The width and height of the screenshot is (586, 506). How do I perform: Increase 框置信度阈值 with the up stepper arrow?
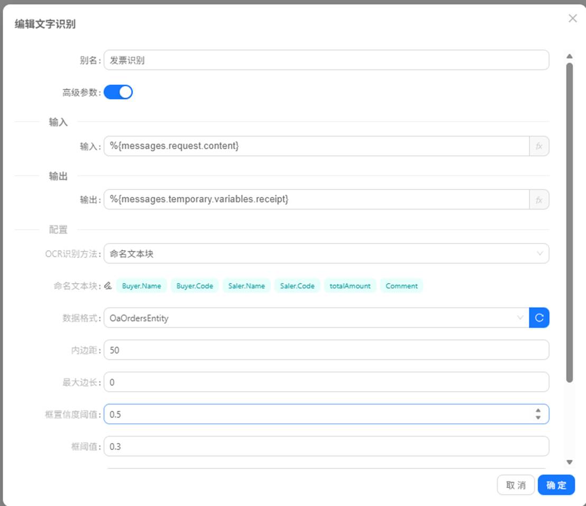538,411
